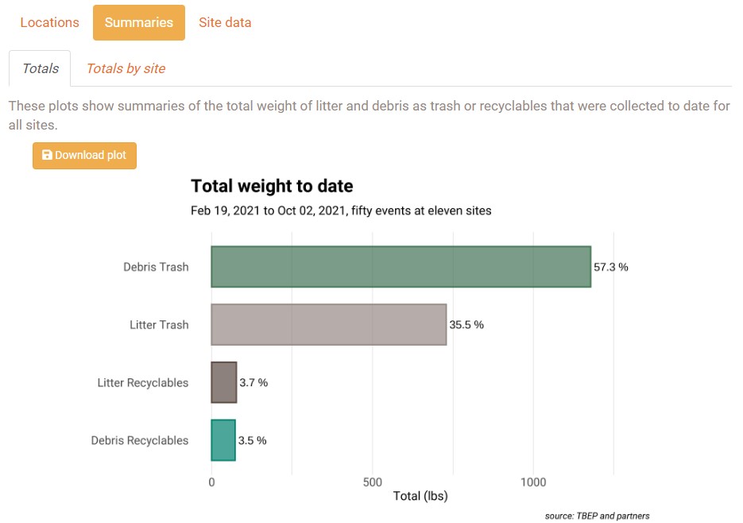
Task: Open the Totals by site sub-tab
Action: 126,68
